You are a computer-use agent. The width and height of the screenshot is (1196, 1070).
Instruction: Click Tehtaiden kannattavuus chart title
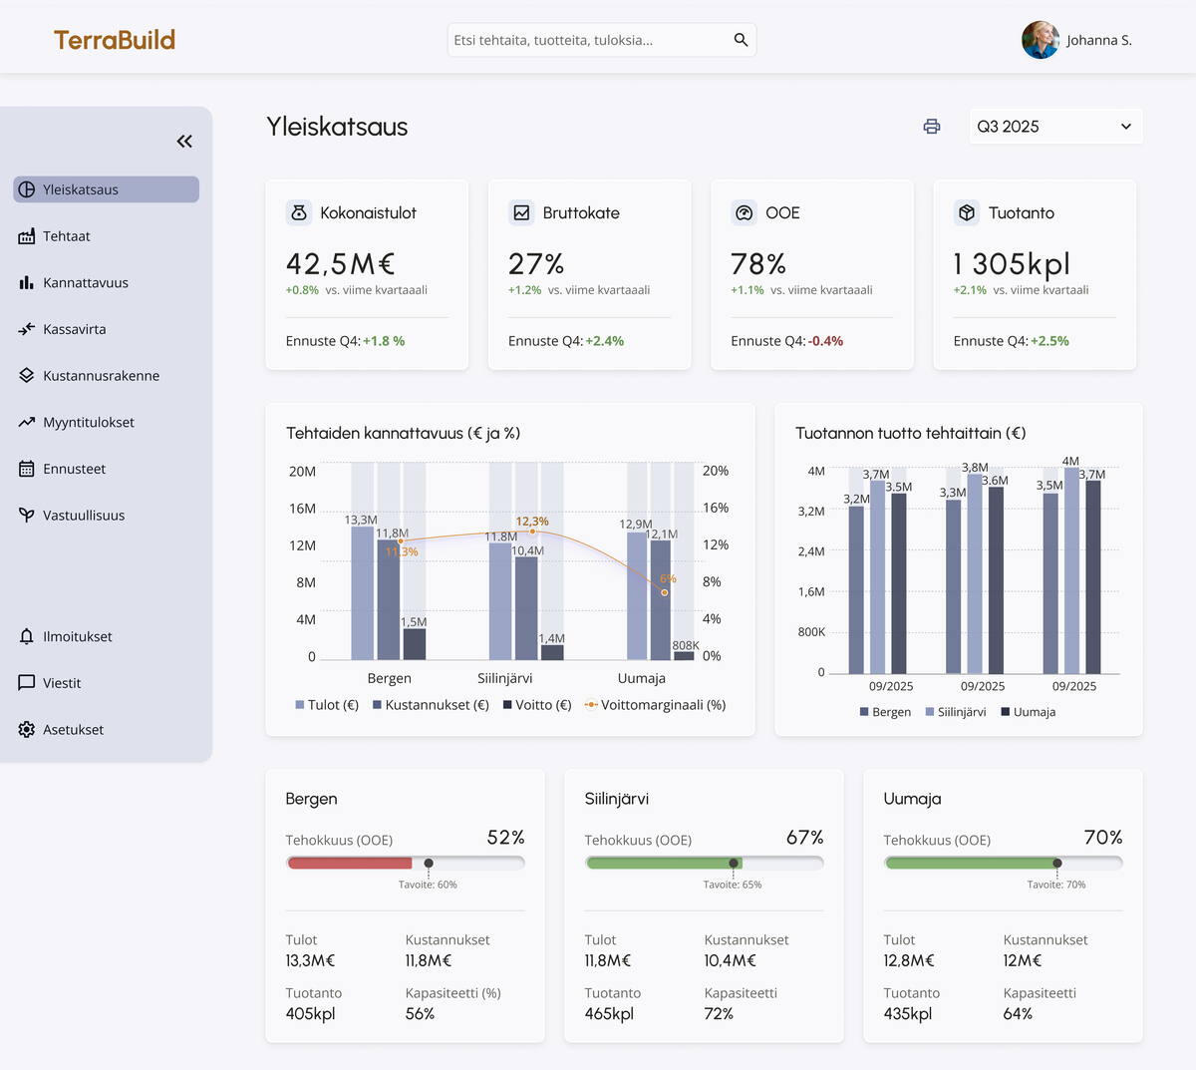pyautogui.click(x=403, y=433)
